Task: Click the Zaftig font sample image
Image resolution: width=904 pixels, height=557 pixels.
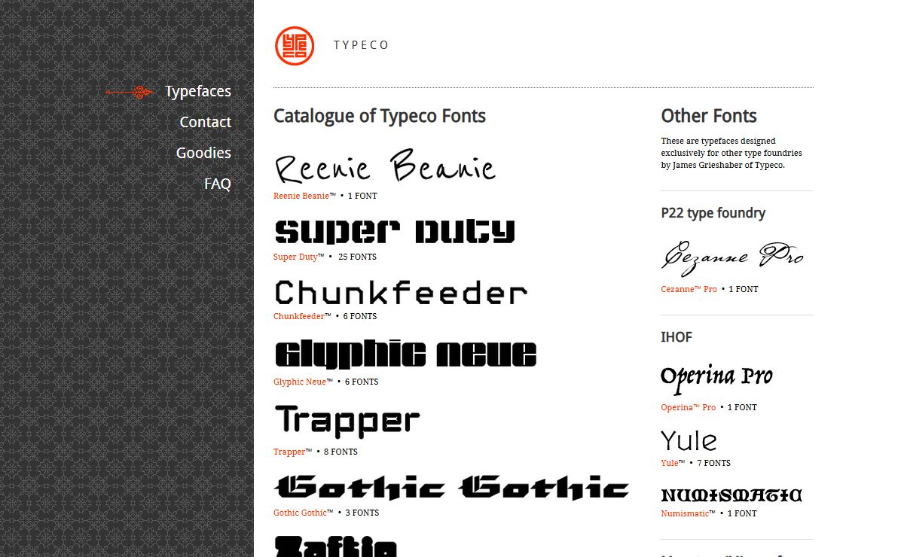Action: [x=336, y=546]
